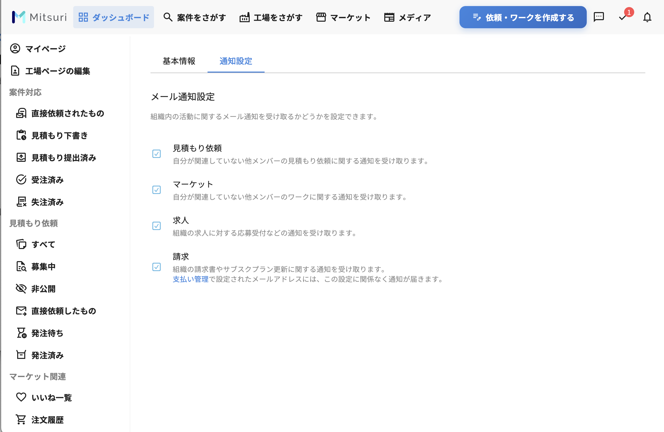The image size is (664, 432).
Task: Click the 非公開 hidden-eye icon
Action: pyautogui.click(x=21, y=289)
